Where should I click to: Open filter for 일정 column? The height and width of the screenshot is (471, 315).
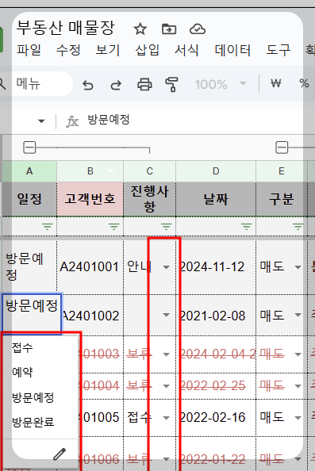[47, 226]
